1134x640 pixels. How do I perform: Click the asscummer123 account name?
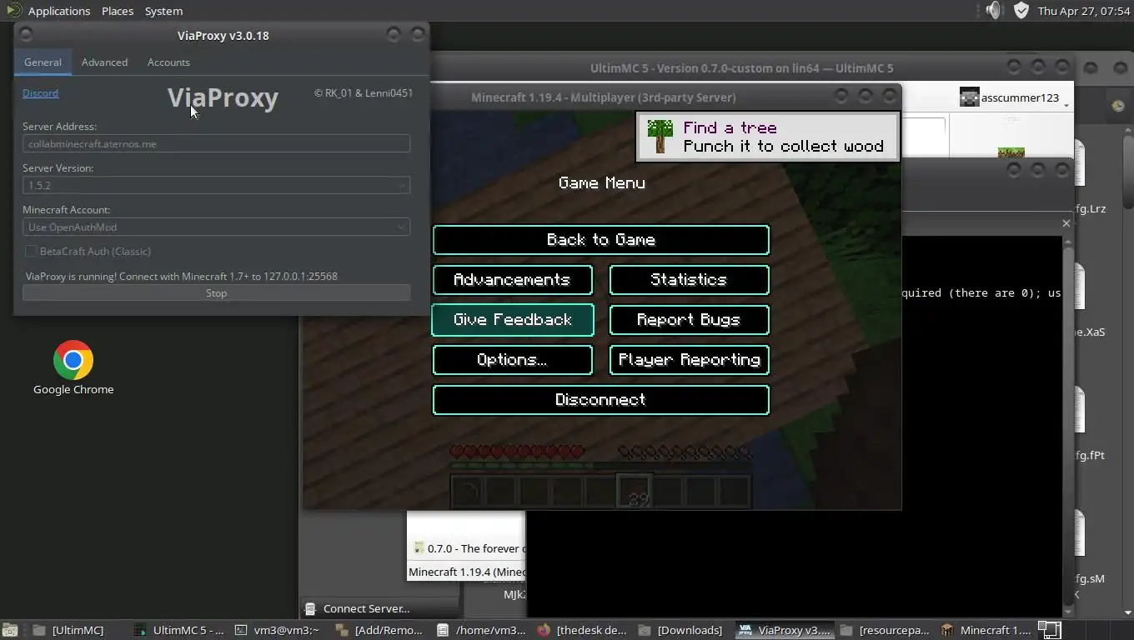[1020, 97]
